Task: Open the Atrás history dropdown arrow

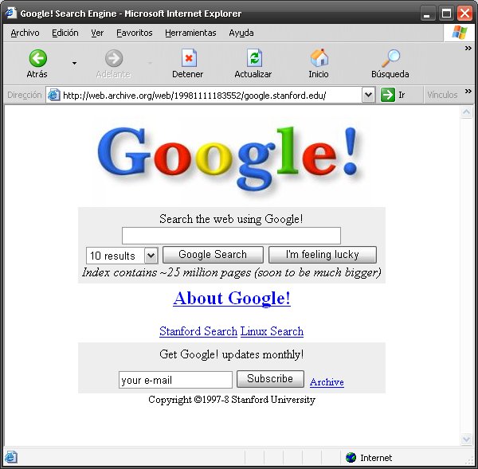Action: click(74, 63)
